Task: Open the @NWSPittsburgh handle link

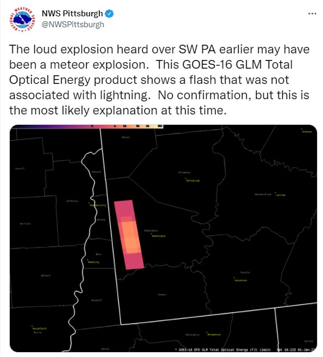Action: point(73,25)
